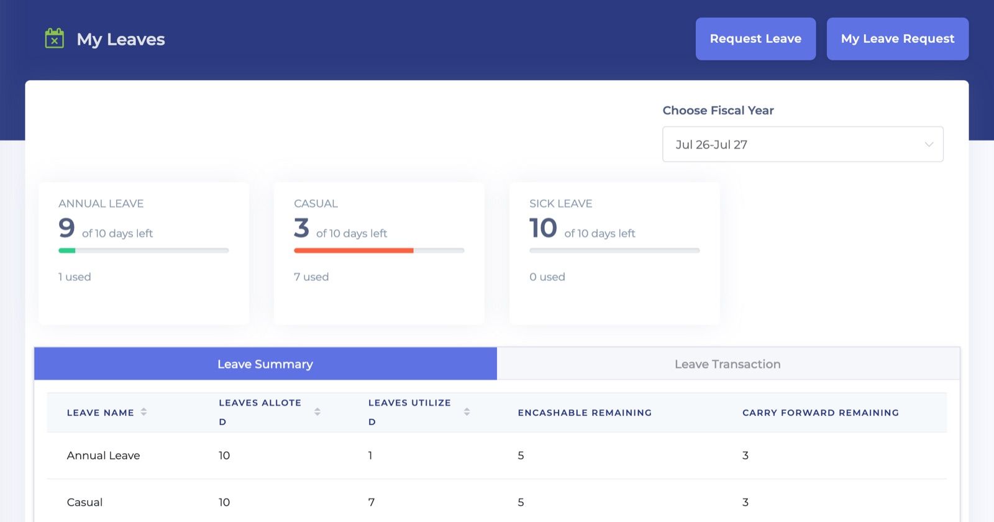Click the Leave Name column header text

tap(100, 413)
